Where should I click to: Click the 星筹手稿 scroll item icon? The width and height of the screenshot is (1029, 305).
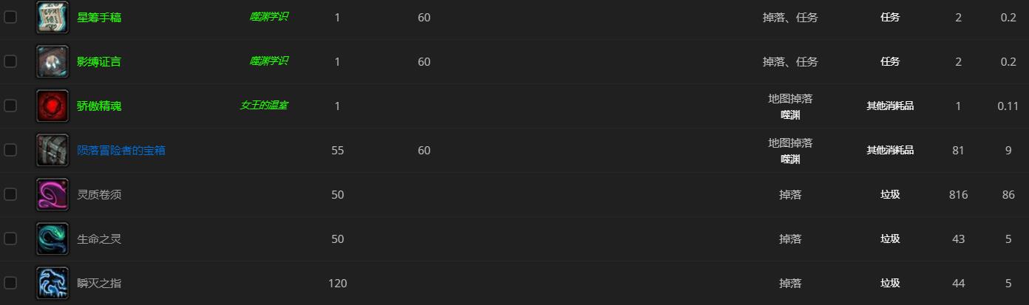pyautogui.click(x=52, y=17)
